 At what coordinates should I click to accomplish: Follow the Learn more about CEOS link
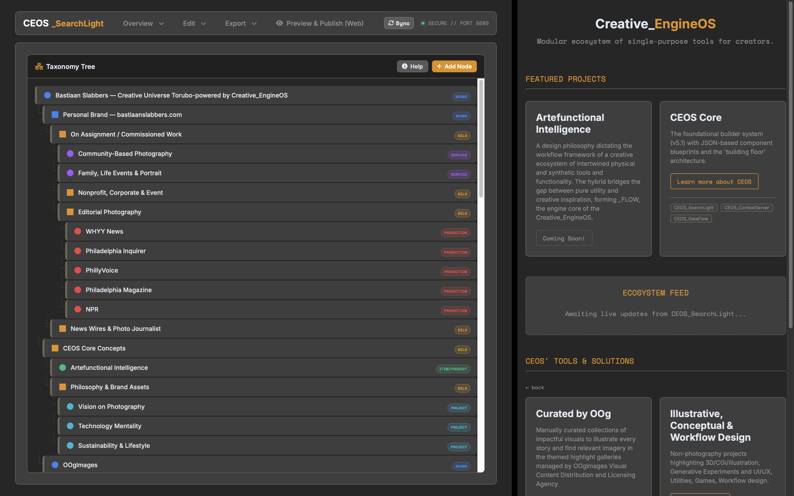714,182
